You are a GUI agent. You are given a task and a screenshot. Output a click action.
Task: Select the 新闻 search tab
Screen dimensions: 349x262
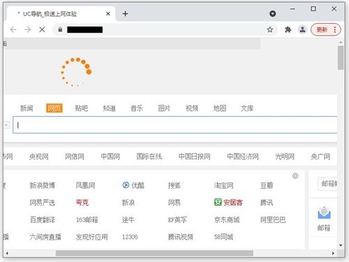click(x=27, y=108)
